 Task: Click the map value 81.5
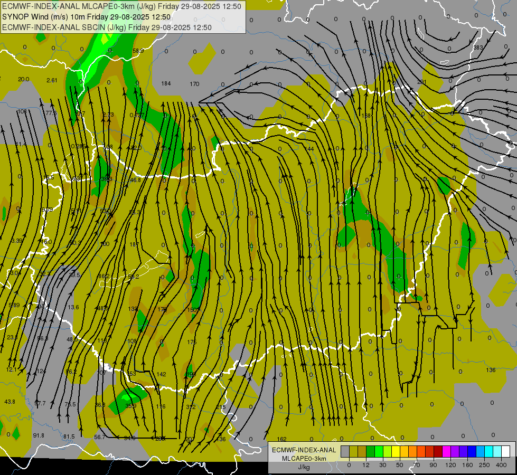(x=69, y=436)
